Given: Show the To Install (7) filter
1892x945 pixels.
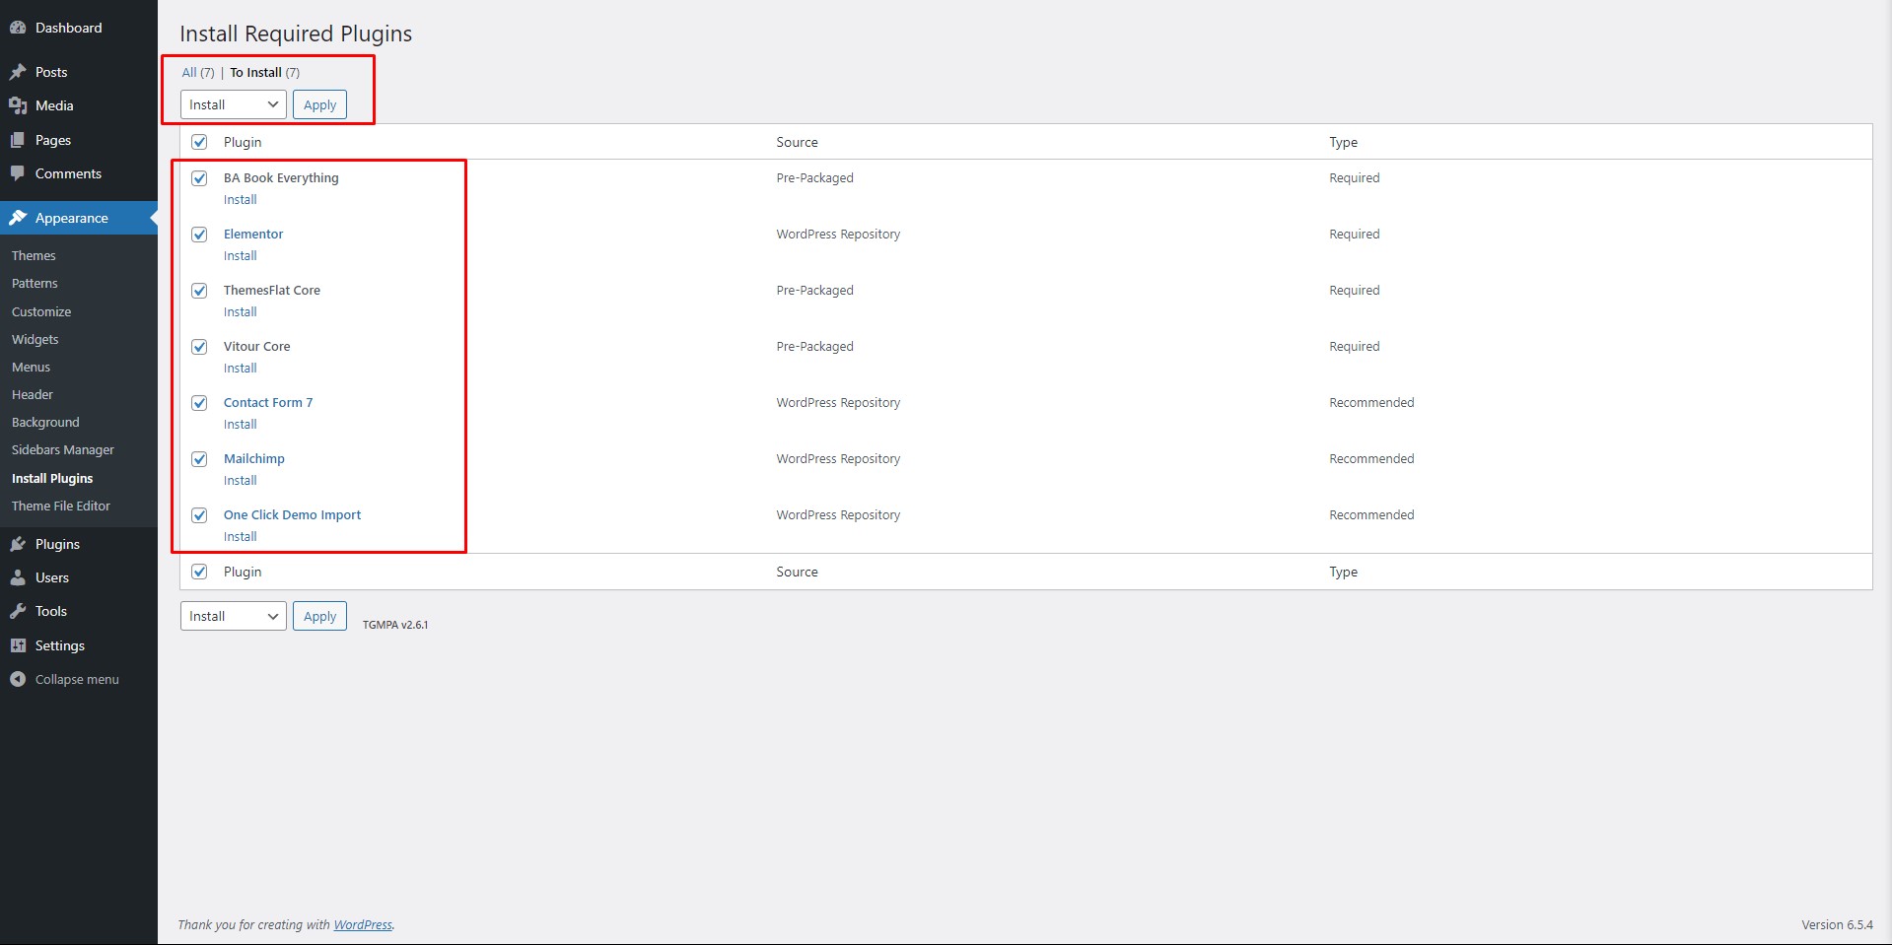Looking at the screenshot, I should pyautogui.click(x=265, y=72).
